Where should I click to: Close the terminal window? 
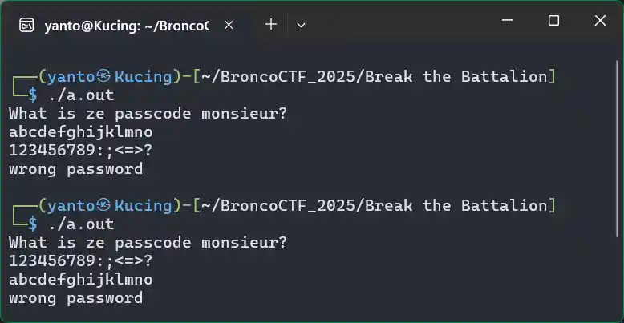click(600, 20)
